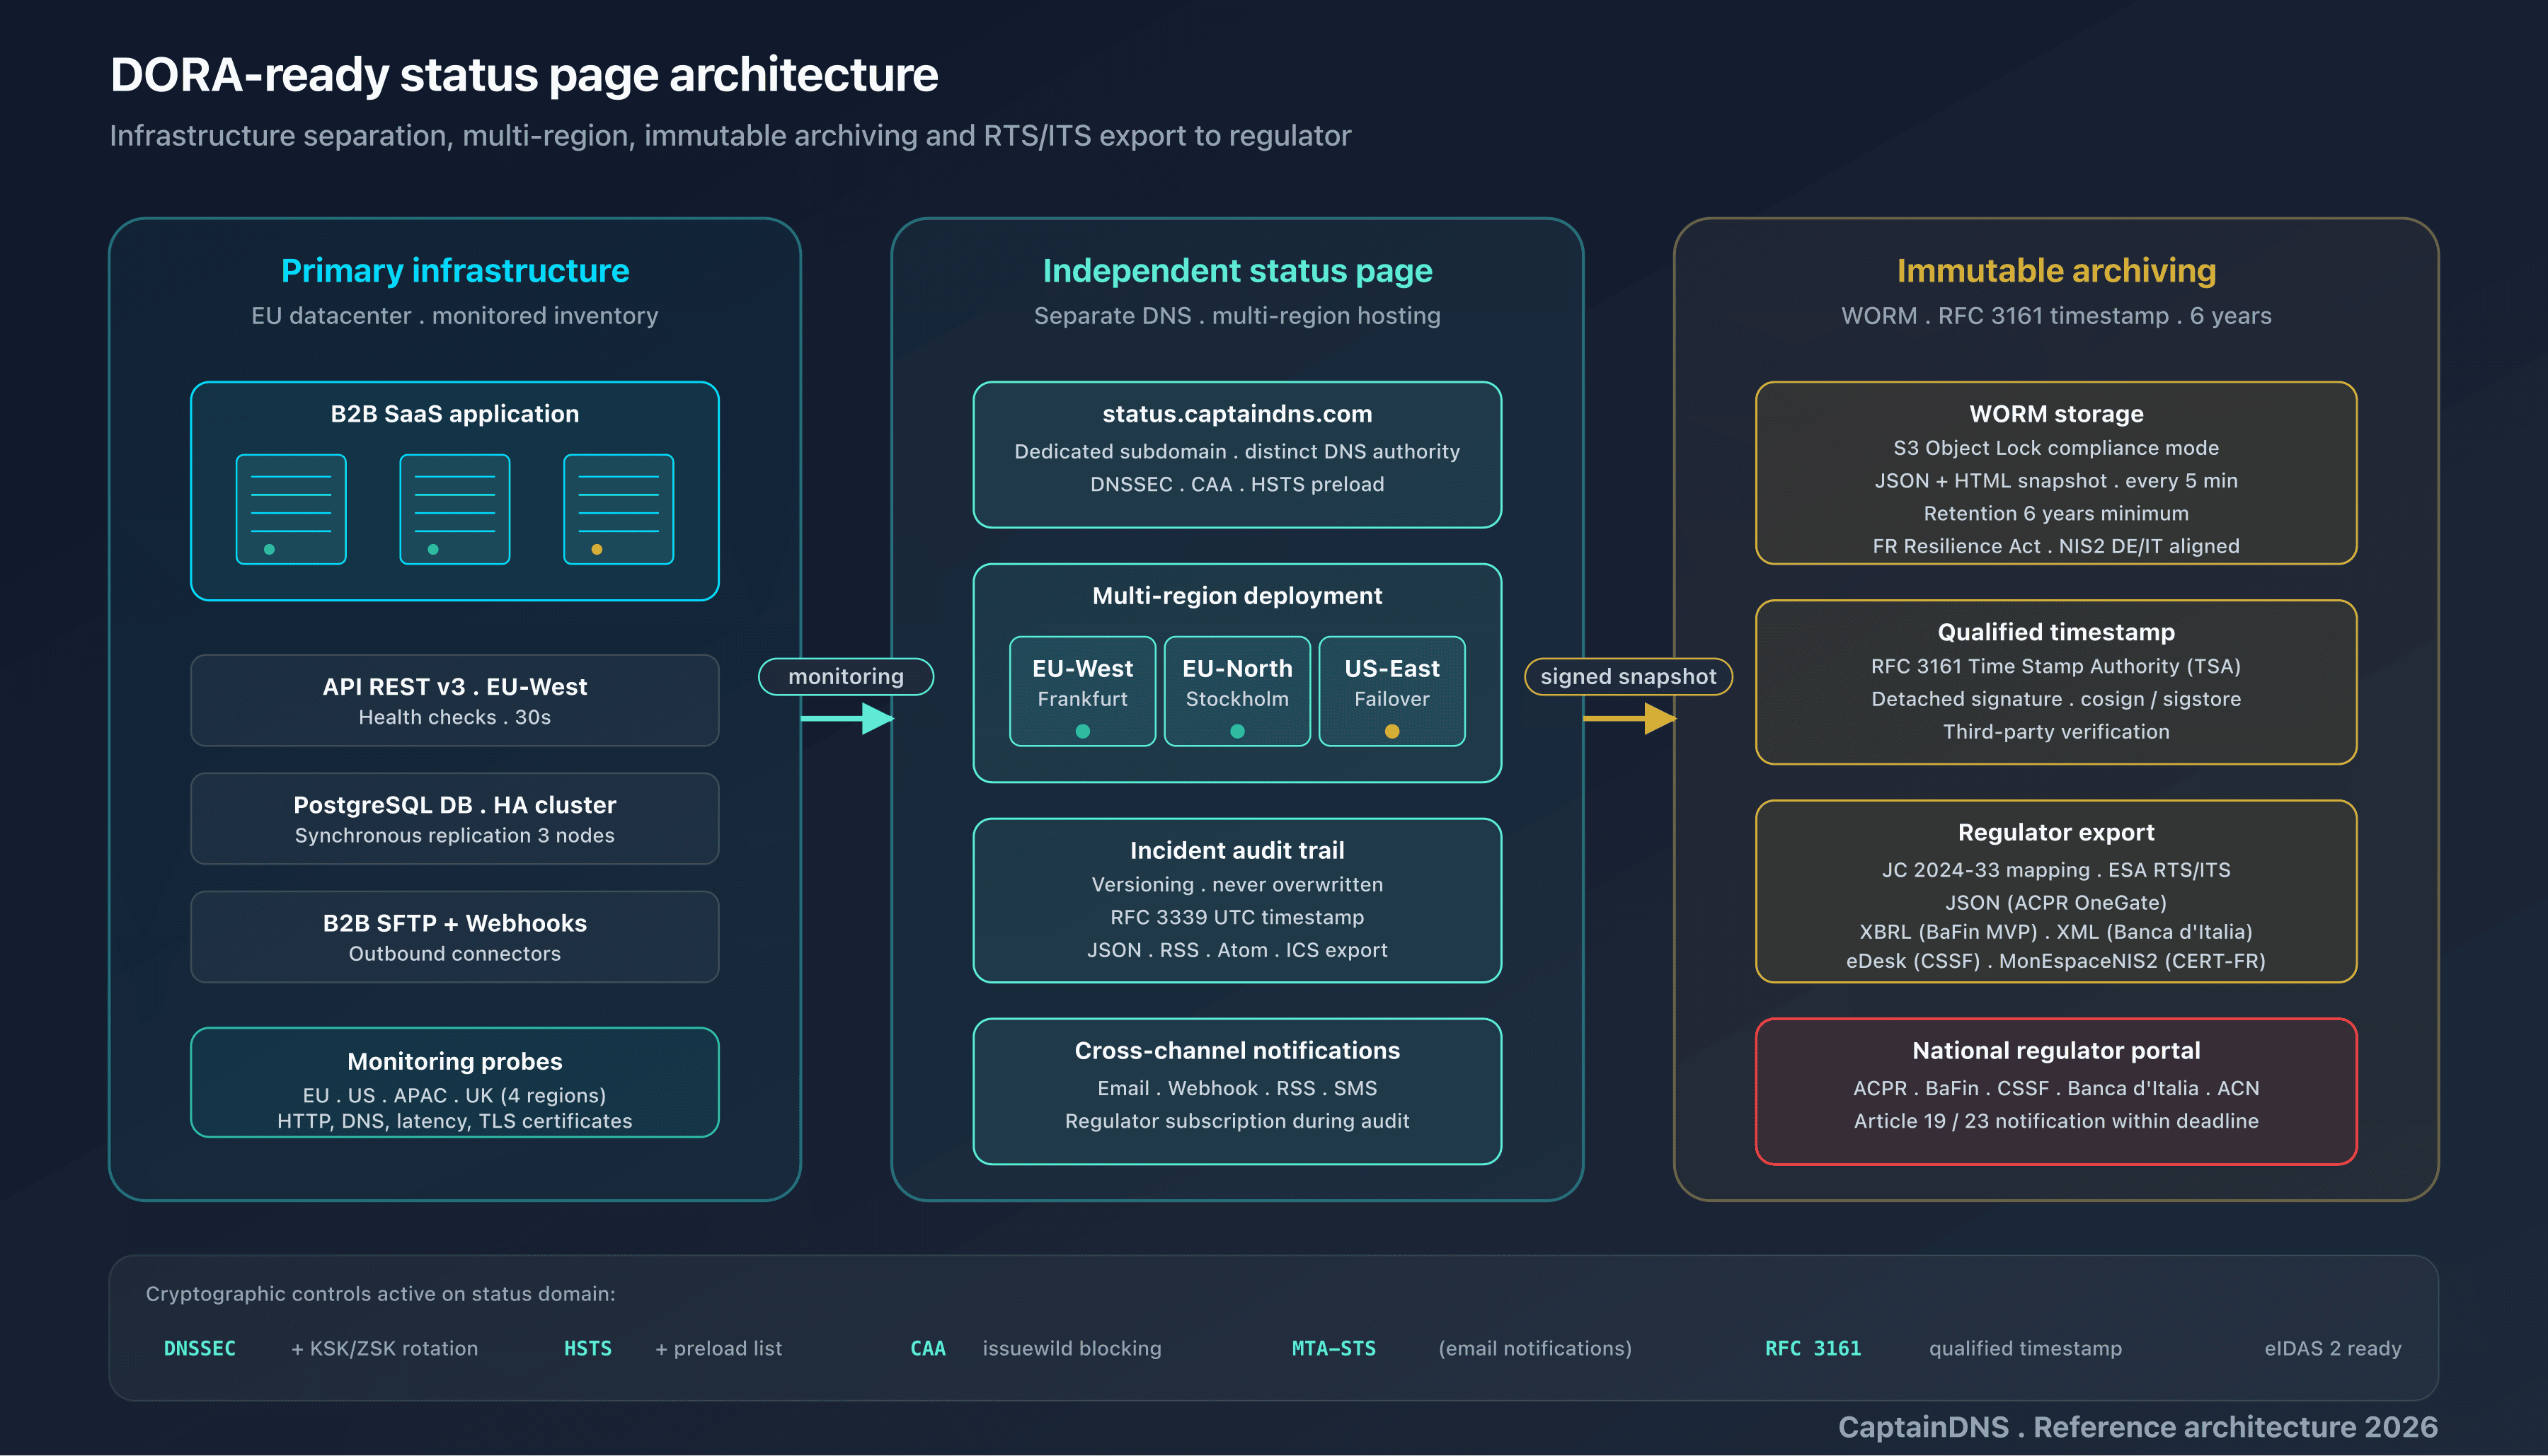This screenshot has height=1456, width=2548.
Task: Click the 'issuewild blocking' text
Action: pyautogui.click(x=1072, y=1348)
